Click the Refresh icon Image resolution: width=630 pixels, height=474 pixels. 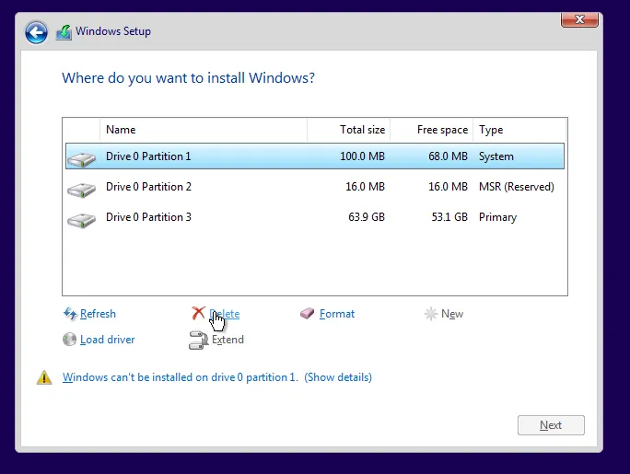70,314
